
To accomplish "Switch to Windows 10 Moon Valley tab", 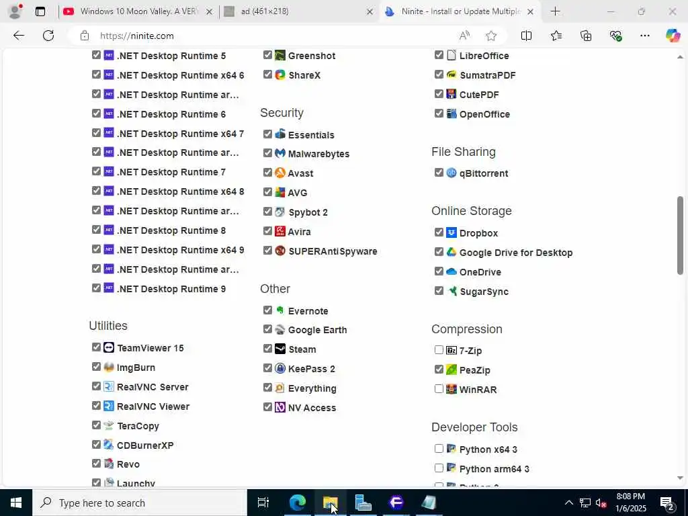I will (x=138, y=12).
